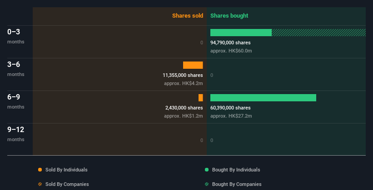Select the solid green 0–3 months bought bar

click(x=241, y=33)
